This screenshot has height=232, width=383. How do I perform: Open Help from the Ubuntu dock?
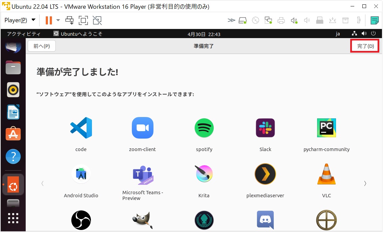pos(13,156)
